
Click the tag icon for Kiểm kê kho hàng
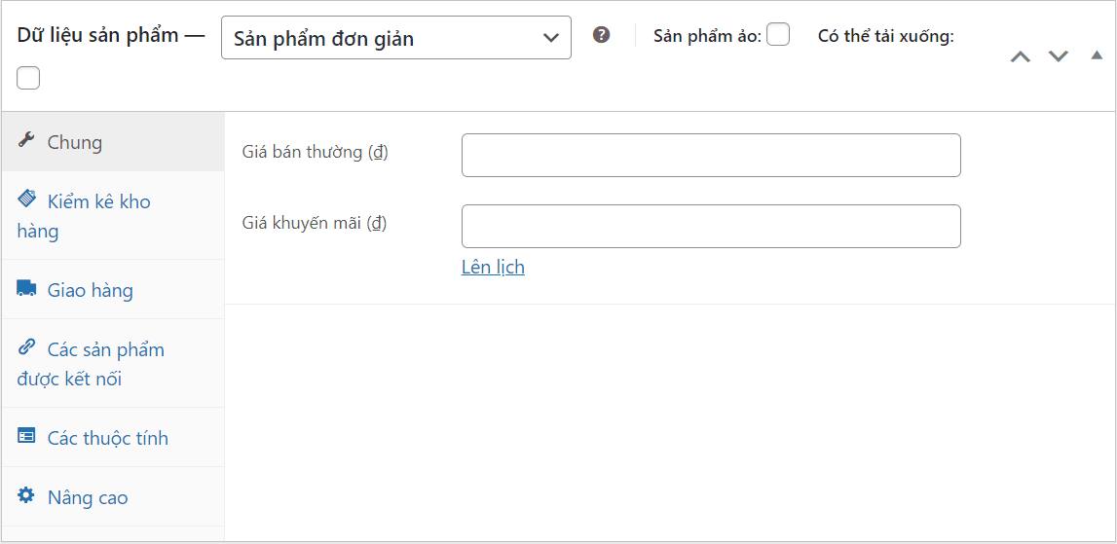(x=26, y=199)
